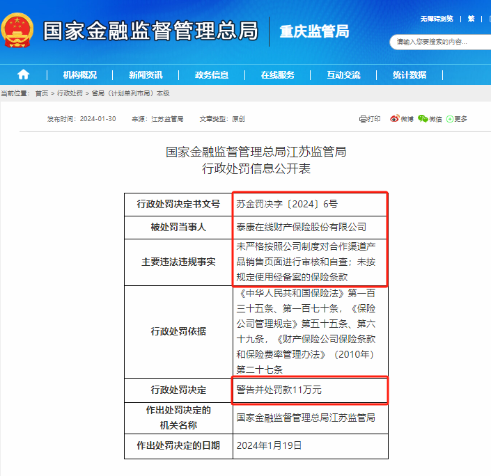Click the search input field
Screen dimensions: 491x476
pyautogui.click(x=439, y=42)
